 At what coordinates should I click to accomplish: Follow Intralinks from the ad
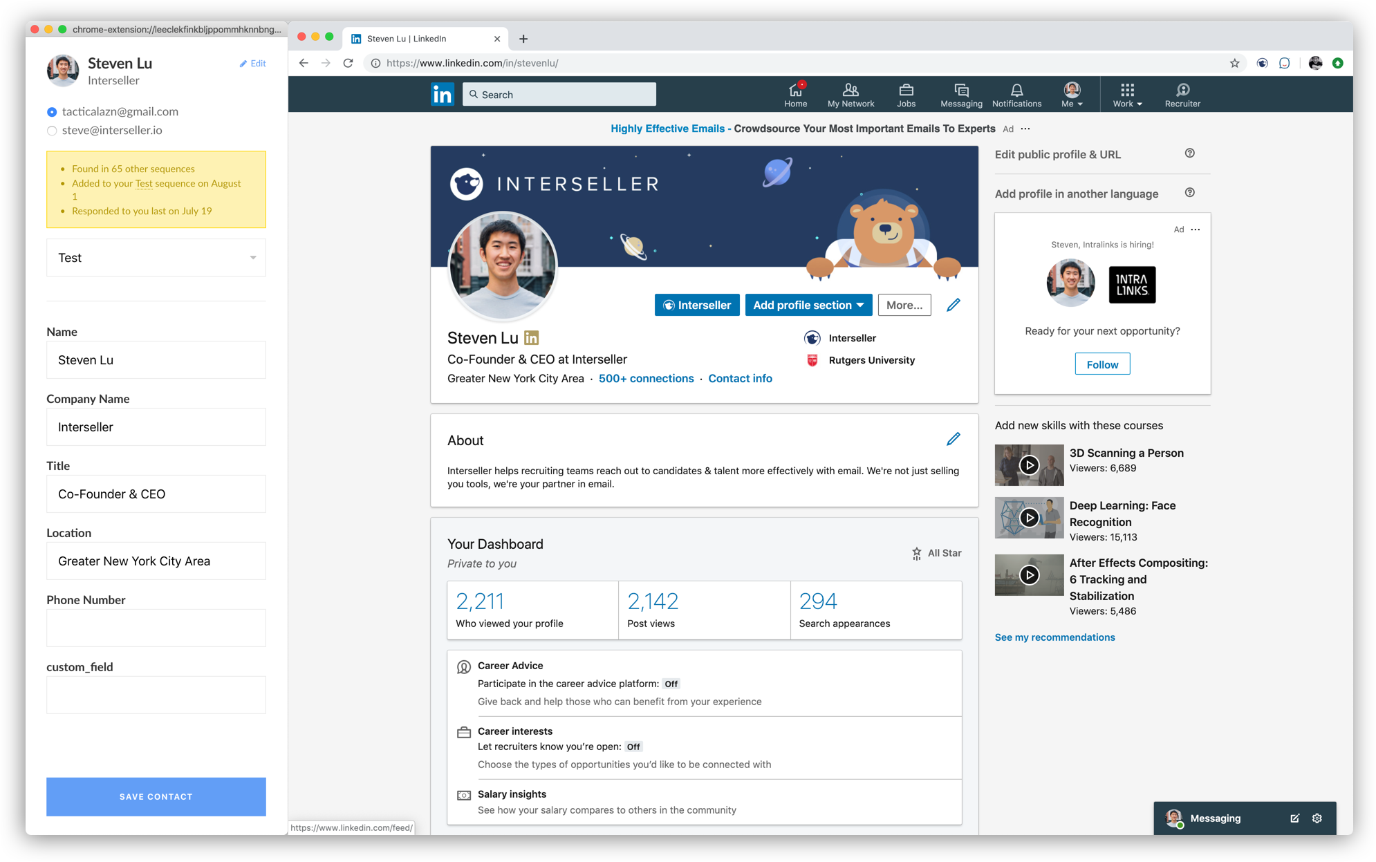pyautogui.click(x=1102, y=364)
